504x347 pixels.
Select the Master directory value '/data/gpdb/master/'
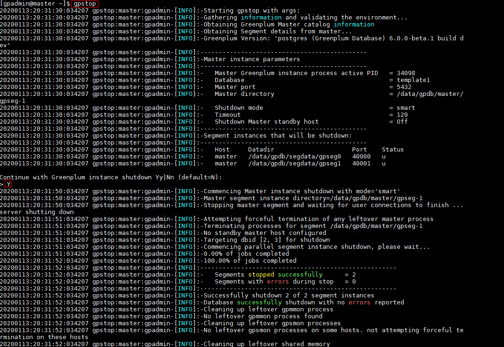point(430,94)
